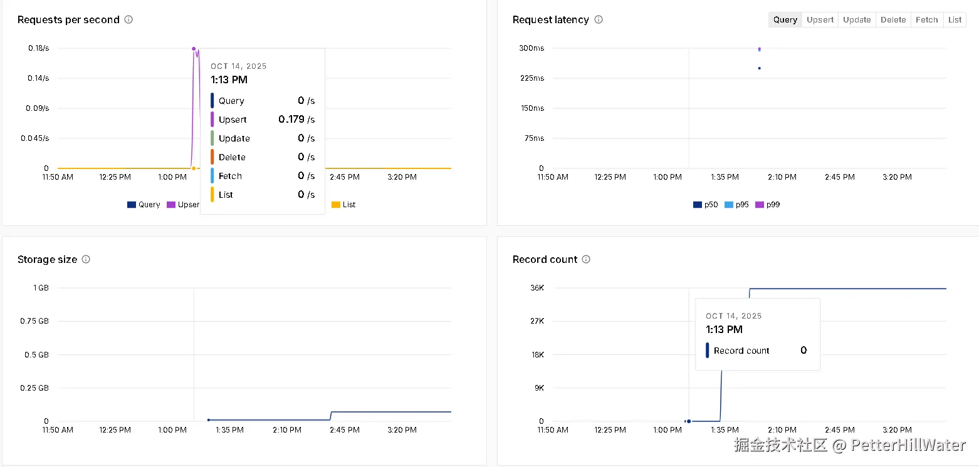Click the purple Upsert peak data point
This screenshot has height=467, width=979.
point(194,49)
